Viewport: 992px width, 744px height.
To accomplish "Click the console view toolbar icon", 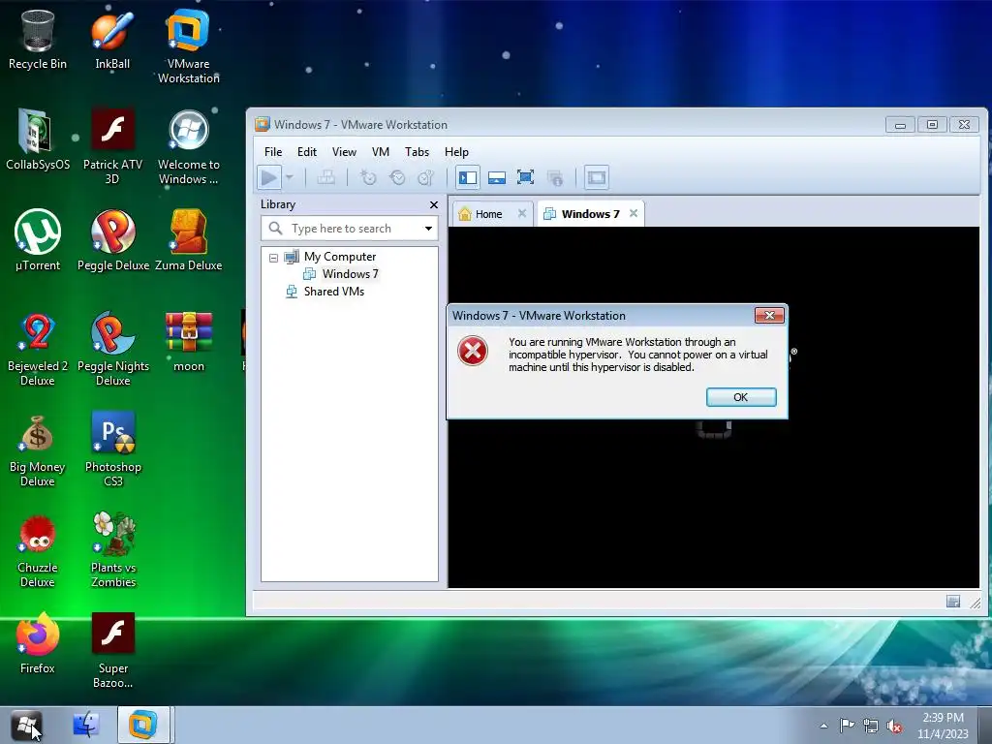I will [x=596, y=178].
